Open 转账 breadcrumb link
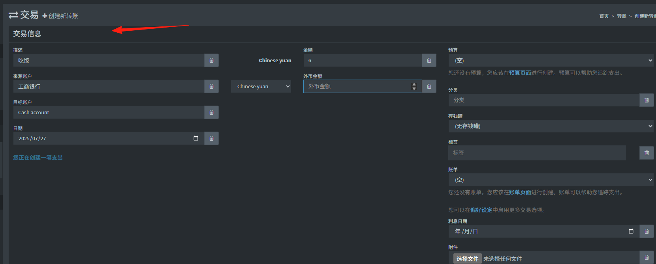 point(622,16)
